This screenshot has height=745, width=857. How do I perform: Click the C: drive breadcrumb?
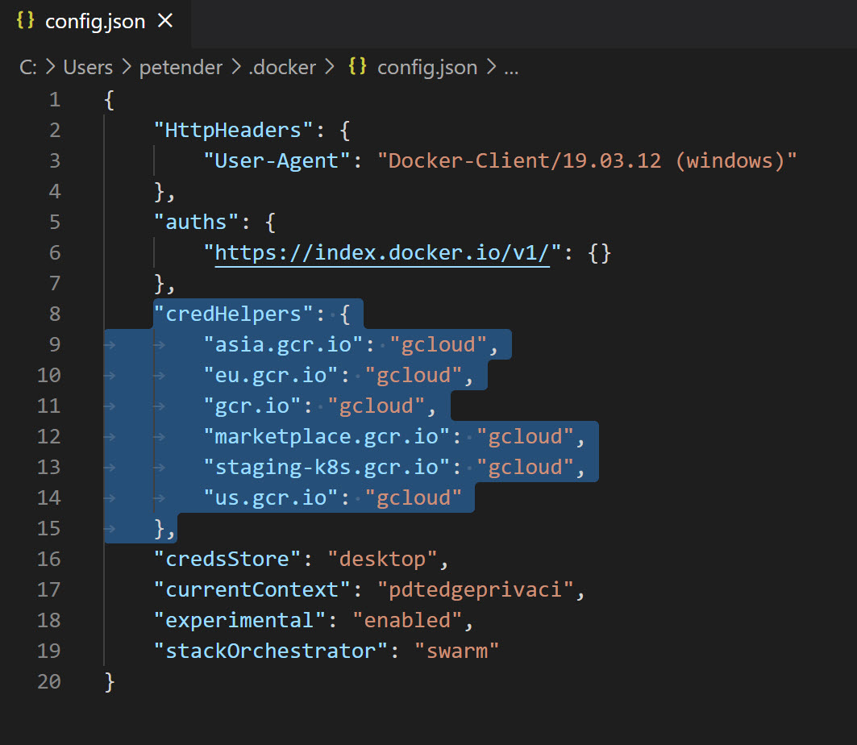[x=27, y=67]
